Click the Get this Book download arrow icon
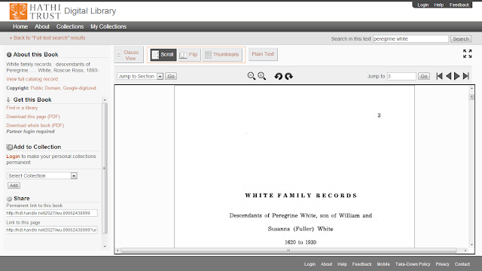This screenshot has width=482, height=271. (x=8, y=99)
